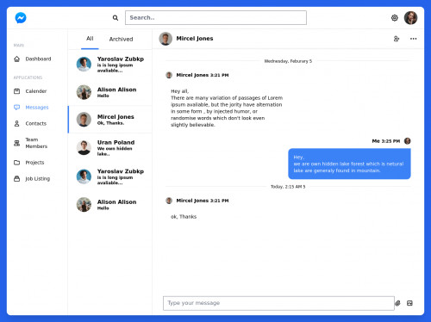Image resolution: width=431 pixels, height=322 pixels.
Task: Open Team Members in the sidebar
Action: pos(31,143)
